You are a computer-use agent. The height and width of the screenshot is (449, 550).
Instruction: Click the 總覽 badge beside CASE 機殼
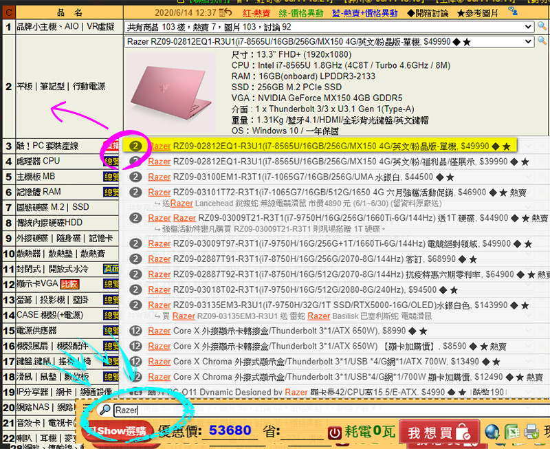(111, 316)
